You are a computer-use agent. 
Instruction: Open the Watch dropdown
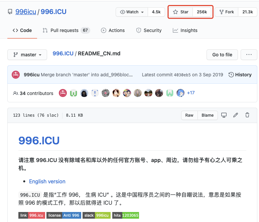pos(132,12)
